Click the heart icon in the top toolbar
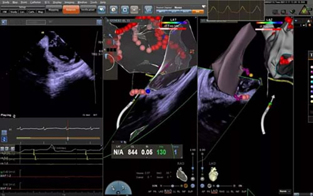313x196 pixels. click(x=102, y=9)
